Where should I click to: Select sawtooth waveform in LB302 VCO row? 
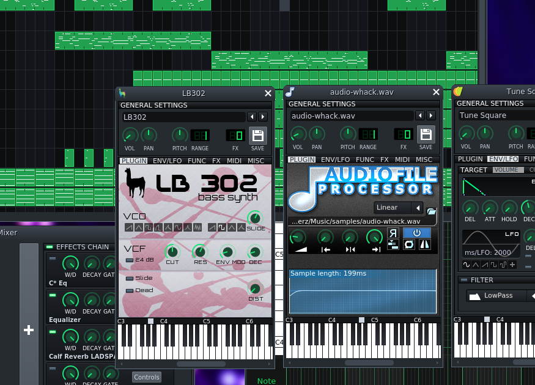point(129,227)
